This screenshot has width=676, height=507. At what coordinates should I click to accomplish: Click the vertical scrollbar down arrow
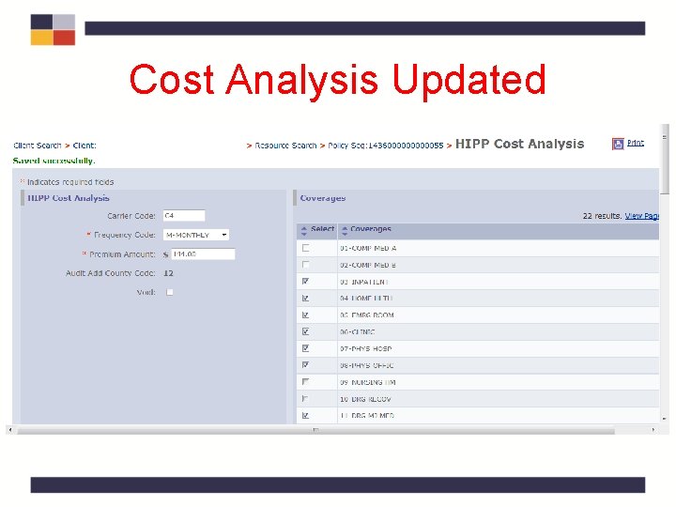coord(665,418)
